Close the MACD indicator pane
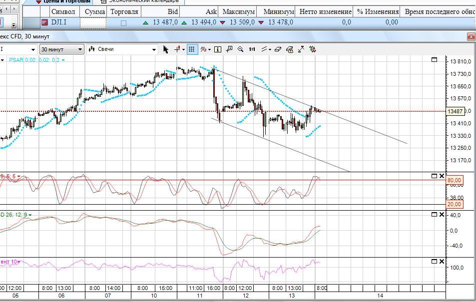 pyautogui.click(x=442, y=215)
